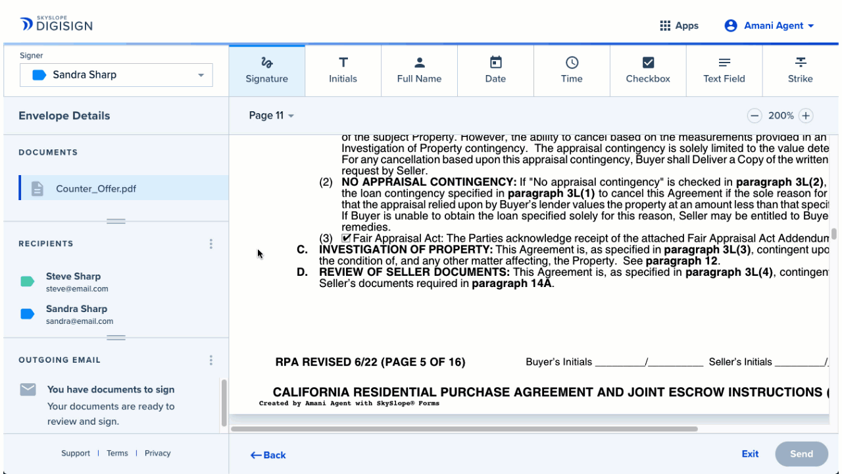This screenshot has width=842, height=474.
Task: Click the Envelope Details heading
Action: (64, 116)
